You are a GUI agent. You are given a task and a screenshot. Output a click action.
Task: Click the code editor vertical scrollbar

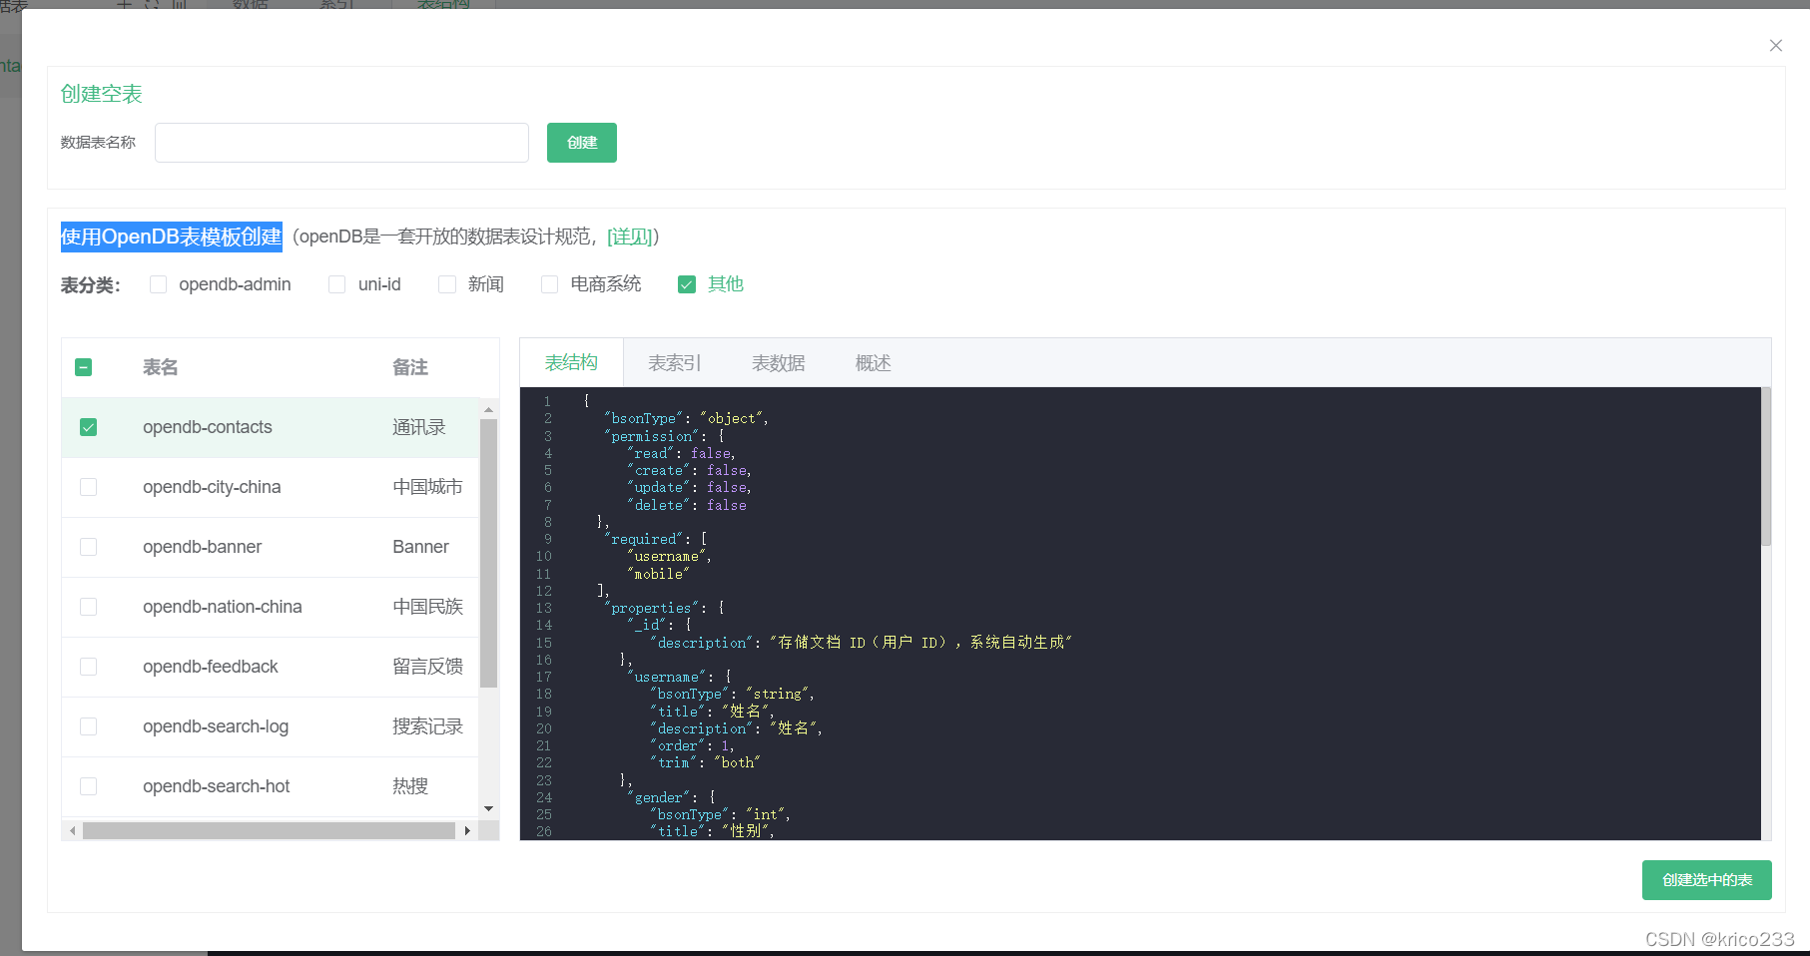point(1765,467)
